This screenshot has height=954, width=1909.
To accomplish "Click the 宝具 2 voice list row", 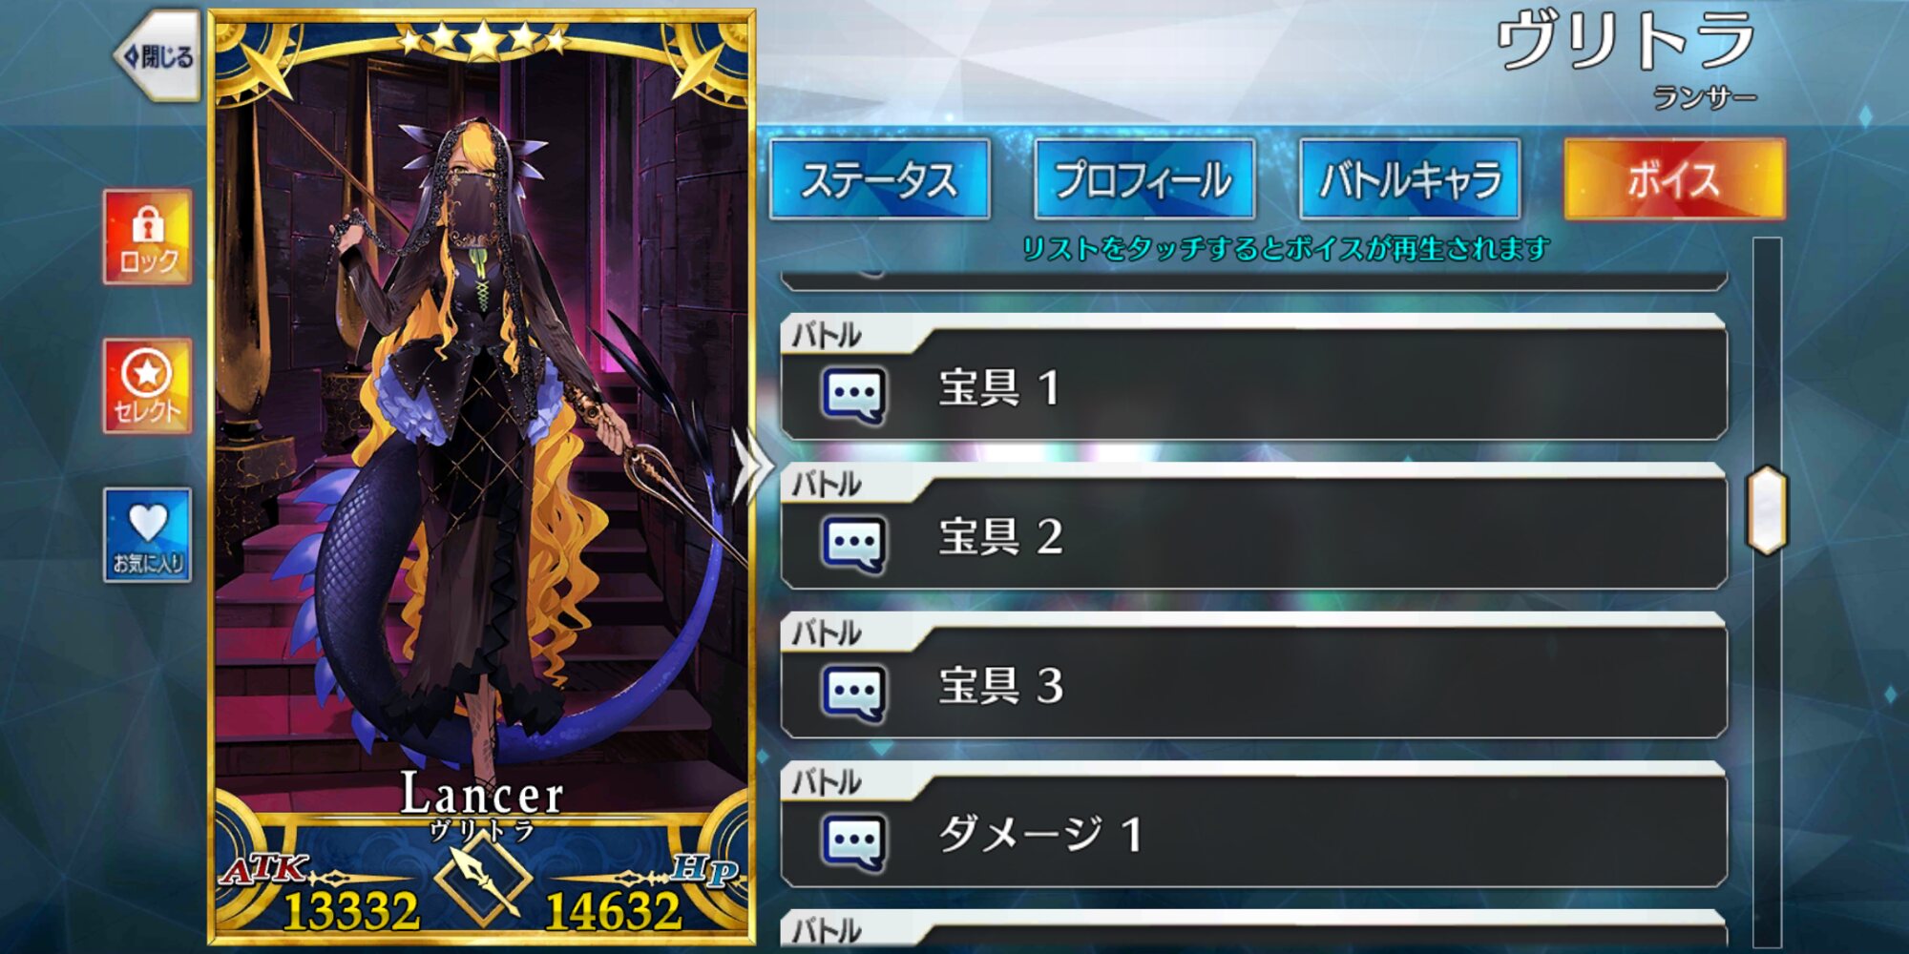I will (x=1253, y=527).
